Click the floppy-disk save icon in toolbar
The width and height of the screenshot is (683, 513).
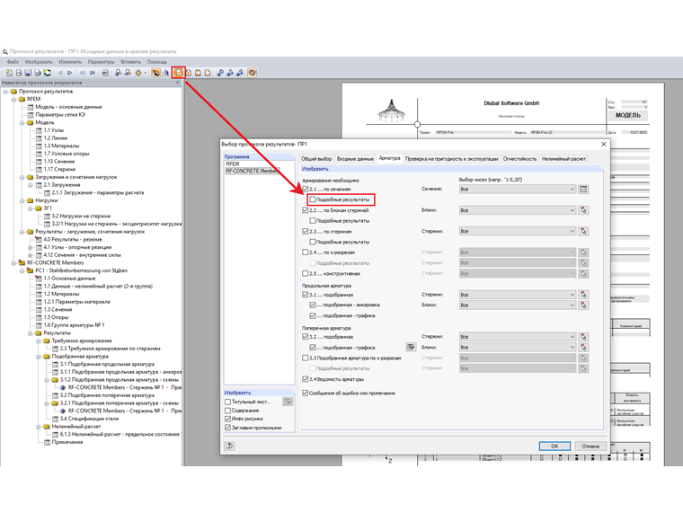pyautogui.click(x=28, y=73)
